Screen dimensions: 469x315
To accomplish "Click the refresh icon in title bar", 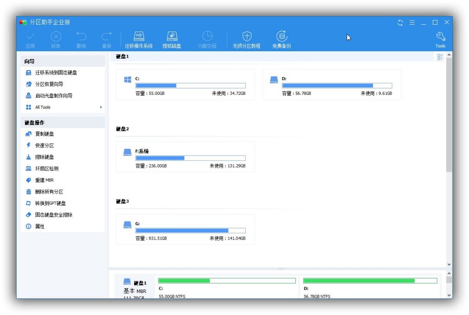I will (400, 22).
